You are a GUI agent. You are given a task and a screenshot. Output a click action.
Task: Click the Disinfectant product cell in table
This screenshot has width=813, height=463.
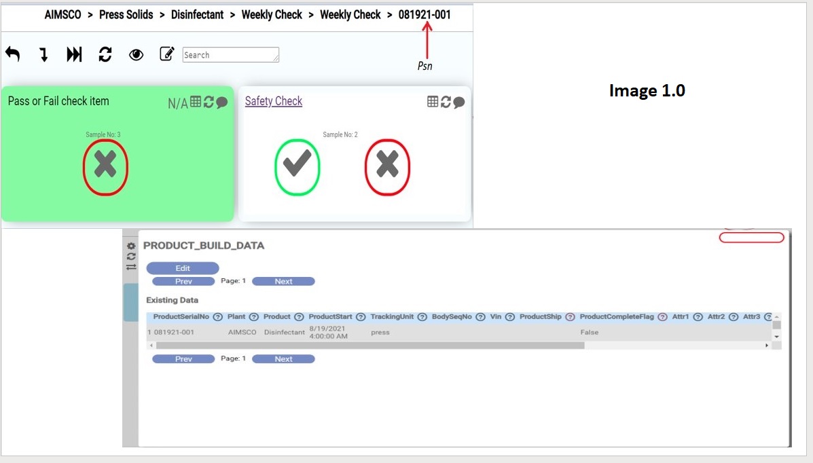click(284, 333)
